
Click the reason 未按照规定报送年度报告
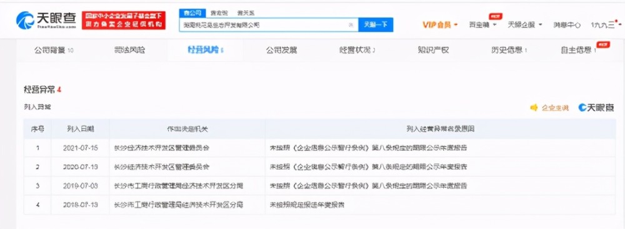[307, 205]
